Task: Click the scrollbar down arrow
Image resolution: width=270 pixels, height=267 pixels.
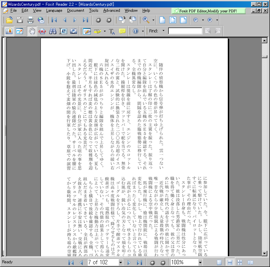Action: (265, 253)
